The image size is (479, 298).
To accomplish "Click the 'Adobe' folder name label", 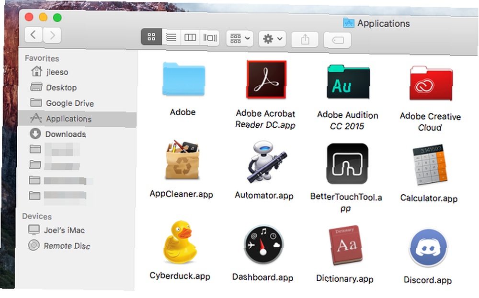I will (182, 112).
